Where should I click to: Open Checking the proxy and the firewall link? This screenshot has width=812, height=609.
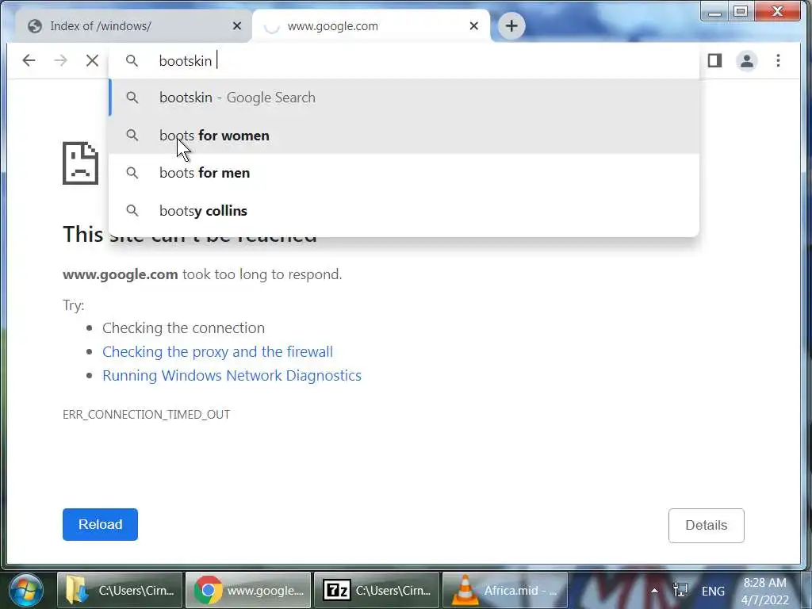(x=217, y=351)
